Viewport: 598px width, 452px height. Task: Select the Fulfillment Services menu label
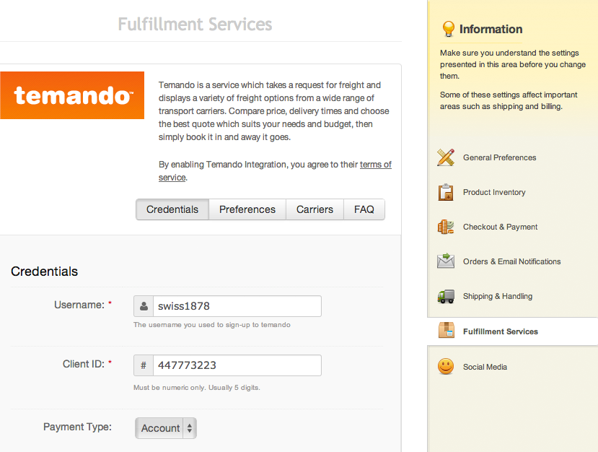click(501, 331)
